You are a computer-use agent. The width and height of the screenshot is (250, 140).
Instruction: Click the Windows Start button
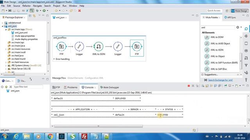pos(5,136)
